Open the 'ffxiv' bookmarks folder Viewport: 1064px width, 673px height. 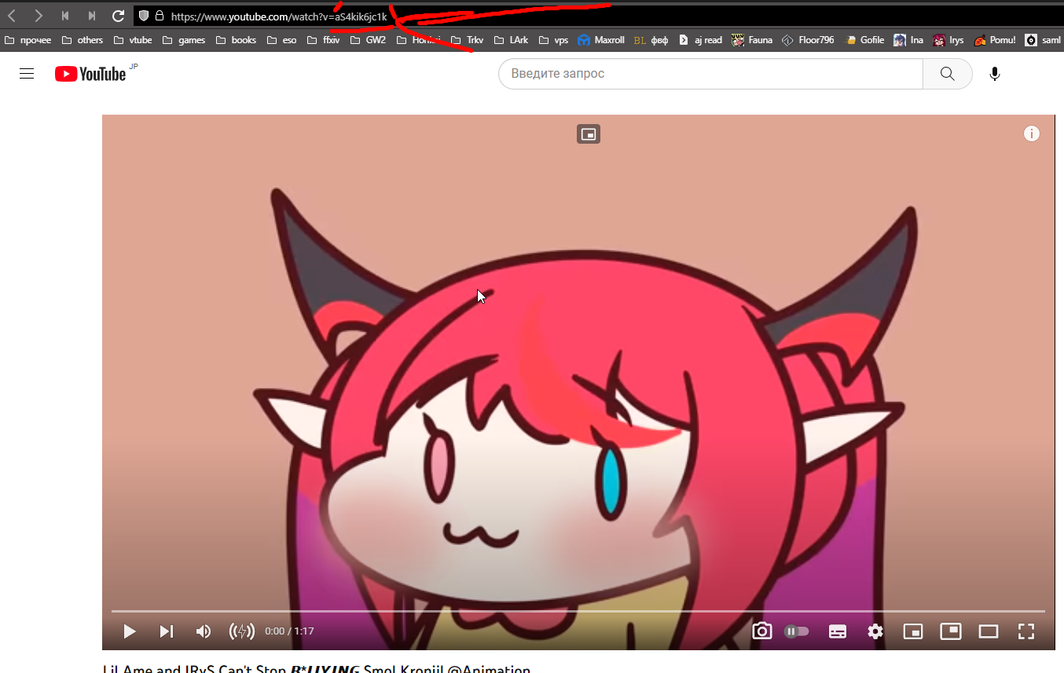[323, 40]
